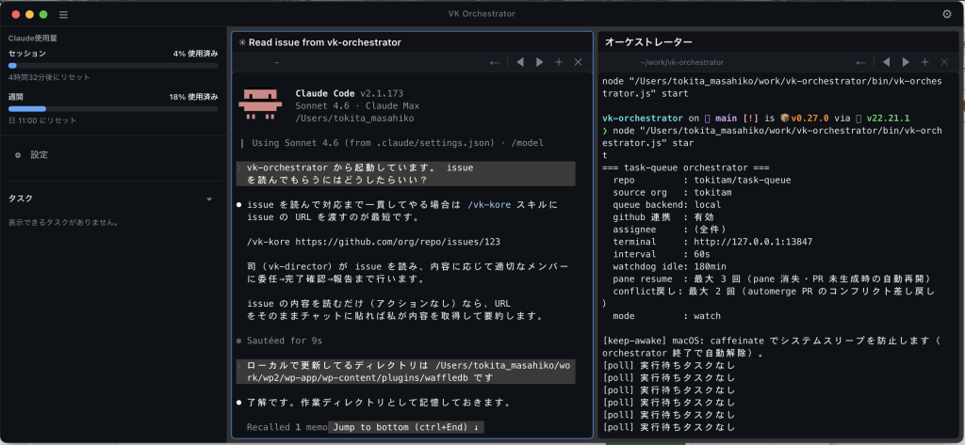Click the plus icon in the オーケストレーター pane
Screen dimensions: 965x445
point(925,62)
